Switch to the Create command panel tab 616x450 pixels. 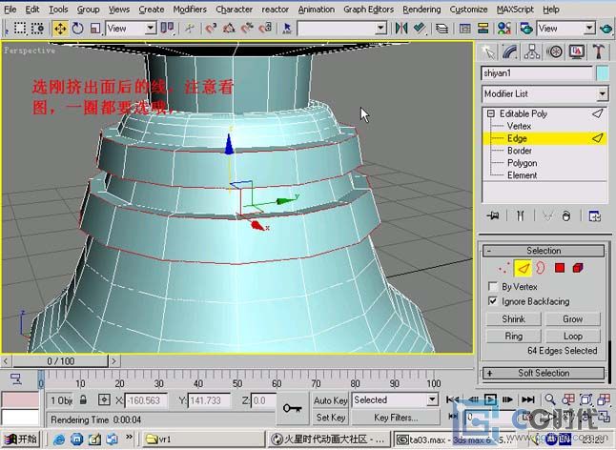tap(488, 51)
